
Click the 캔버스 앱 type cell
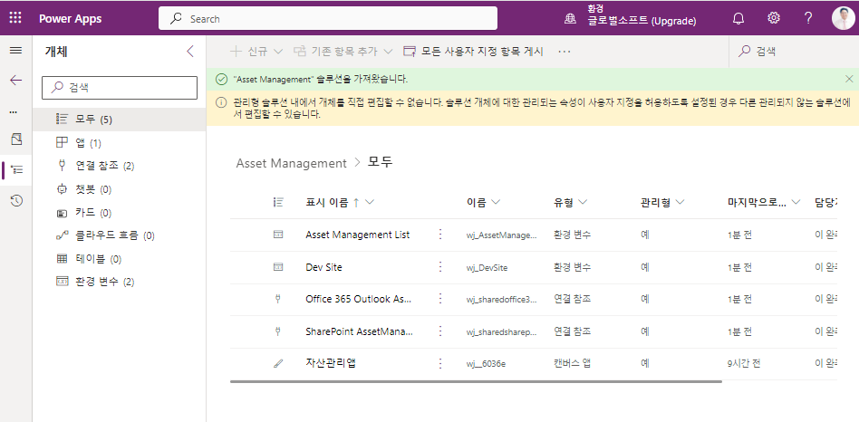click(572, 363)
